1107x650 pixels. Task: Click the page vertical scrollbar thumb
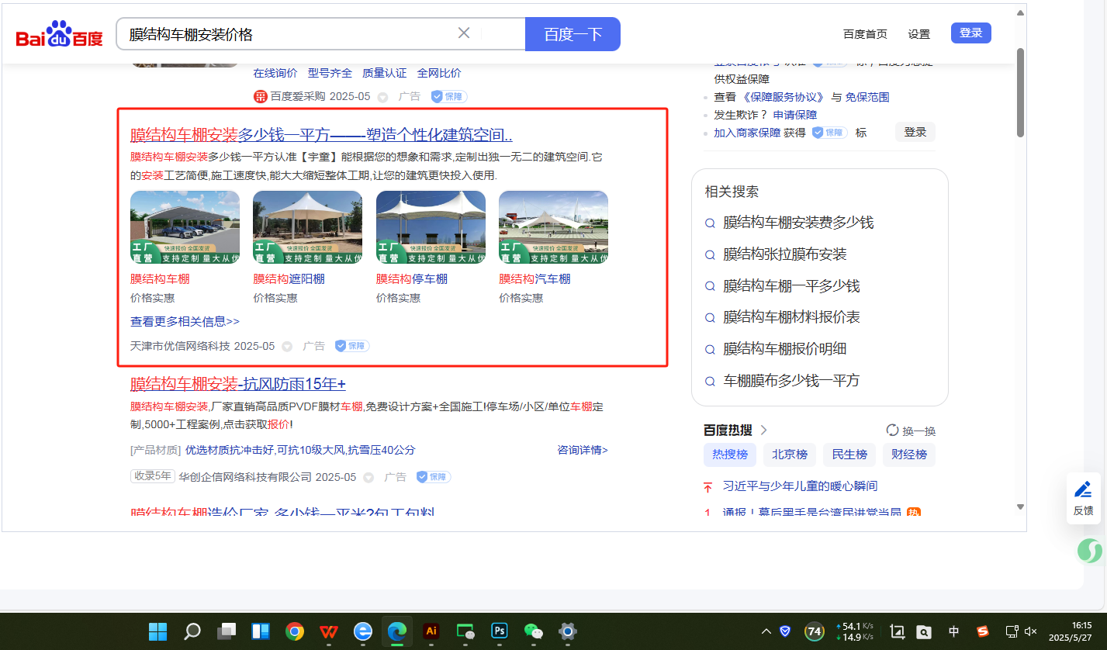pyautogui.click(x=1020, y=93)
